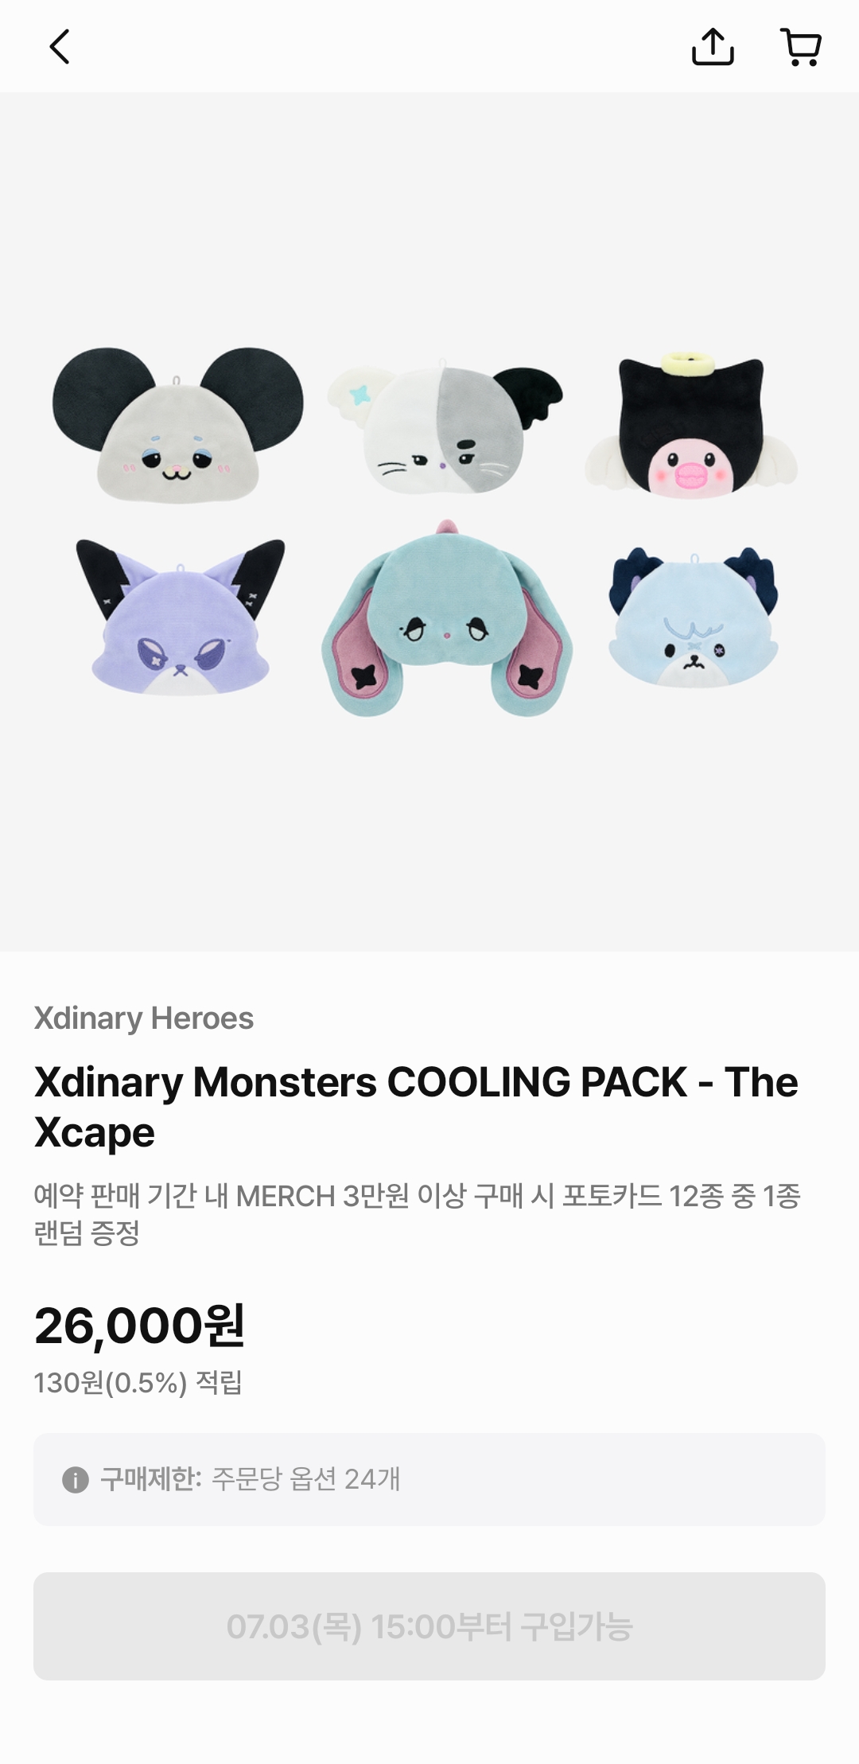Tap the 26,000원 price text
The image size is (859, 1764).
pos(139,1326)
